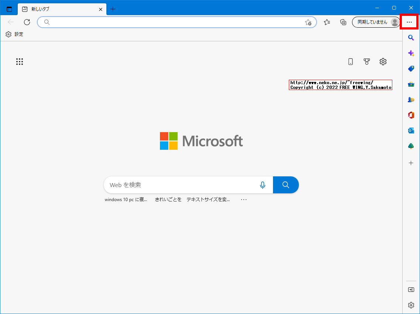Click the 同期していません profile button
420x314 pixels.
375,22
